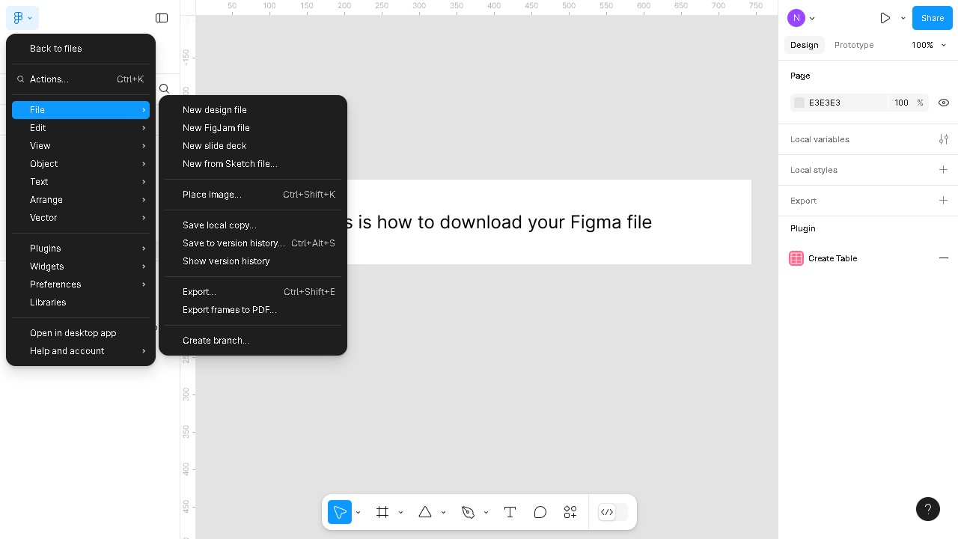Open the View submenu
The height and width of the screenshot is (539, 958).
pos(81,146)
